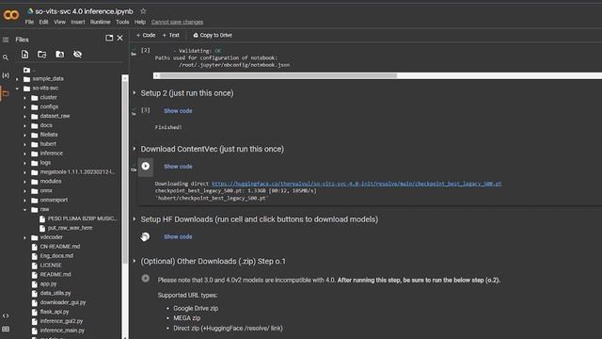Open the Help menu
The height and width of the screenshot is (339, 602).
140,22
